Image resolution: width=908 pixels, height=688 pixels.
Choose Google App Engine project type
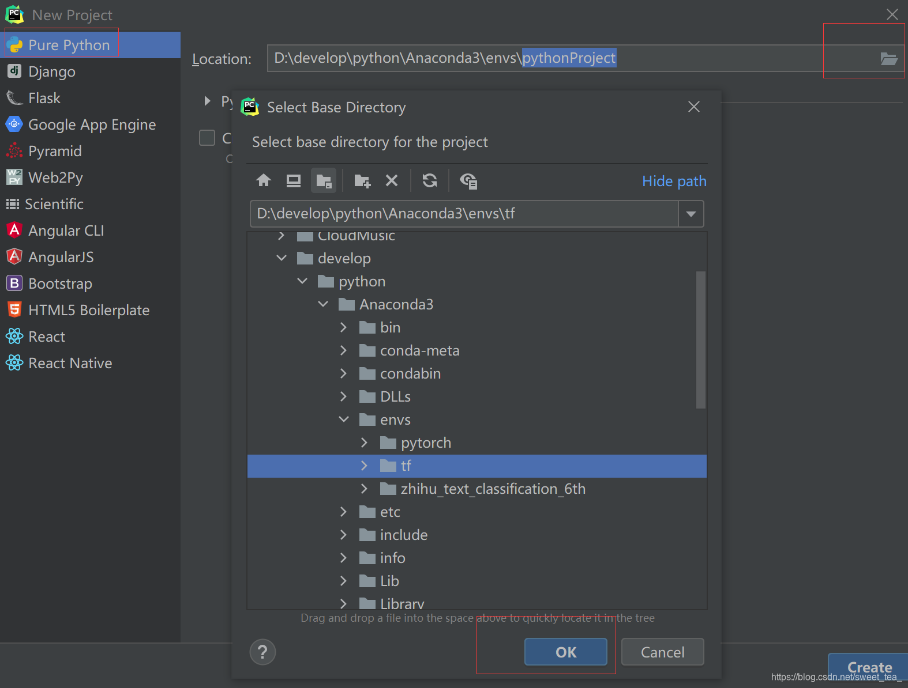(x=90, y=124)
